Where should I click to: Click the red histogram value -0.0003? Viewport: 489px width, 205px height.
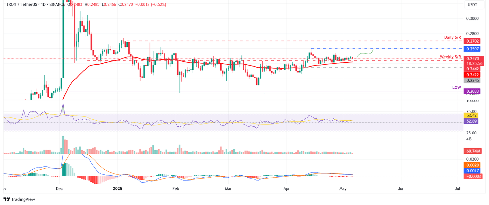(474, 176)
